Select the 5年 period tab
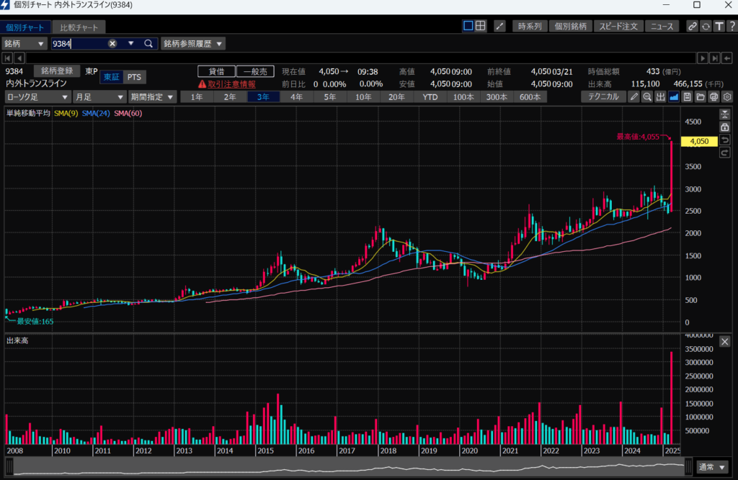This screenshot has width=738, height=480. click(329, 97)
